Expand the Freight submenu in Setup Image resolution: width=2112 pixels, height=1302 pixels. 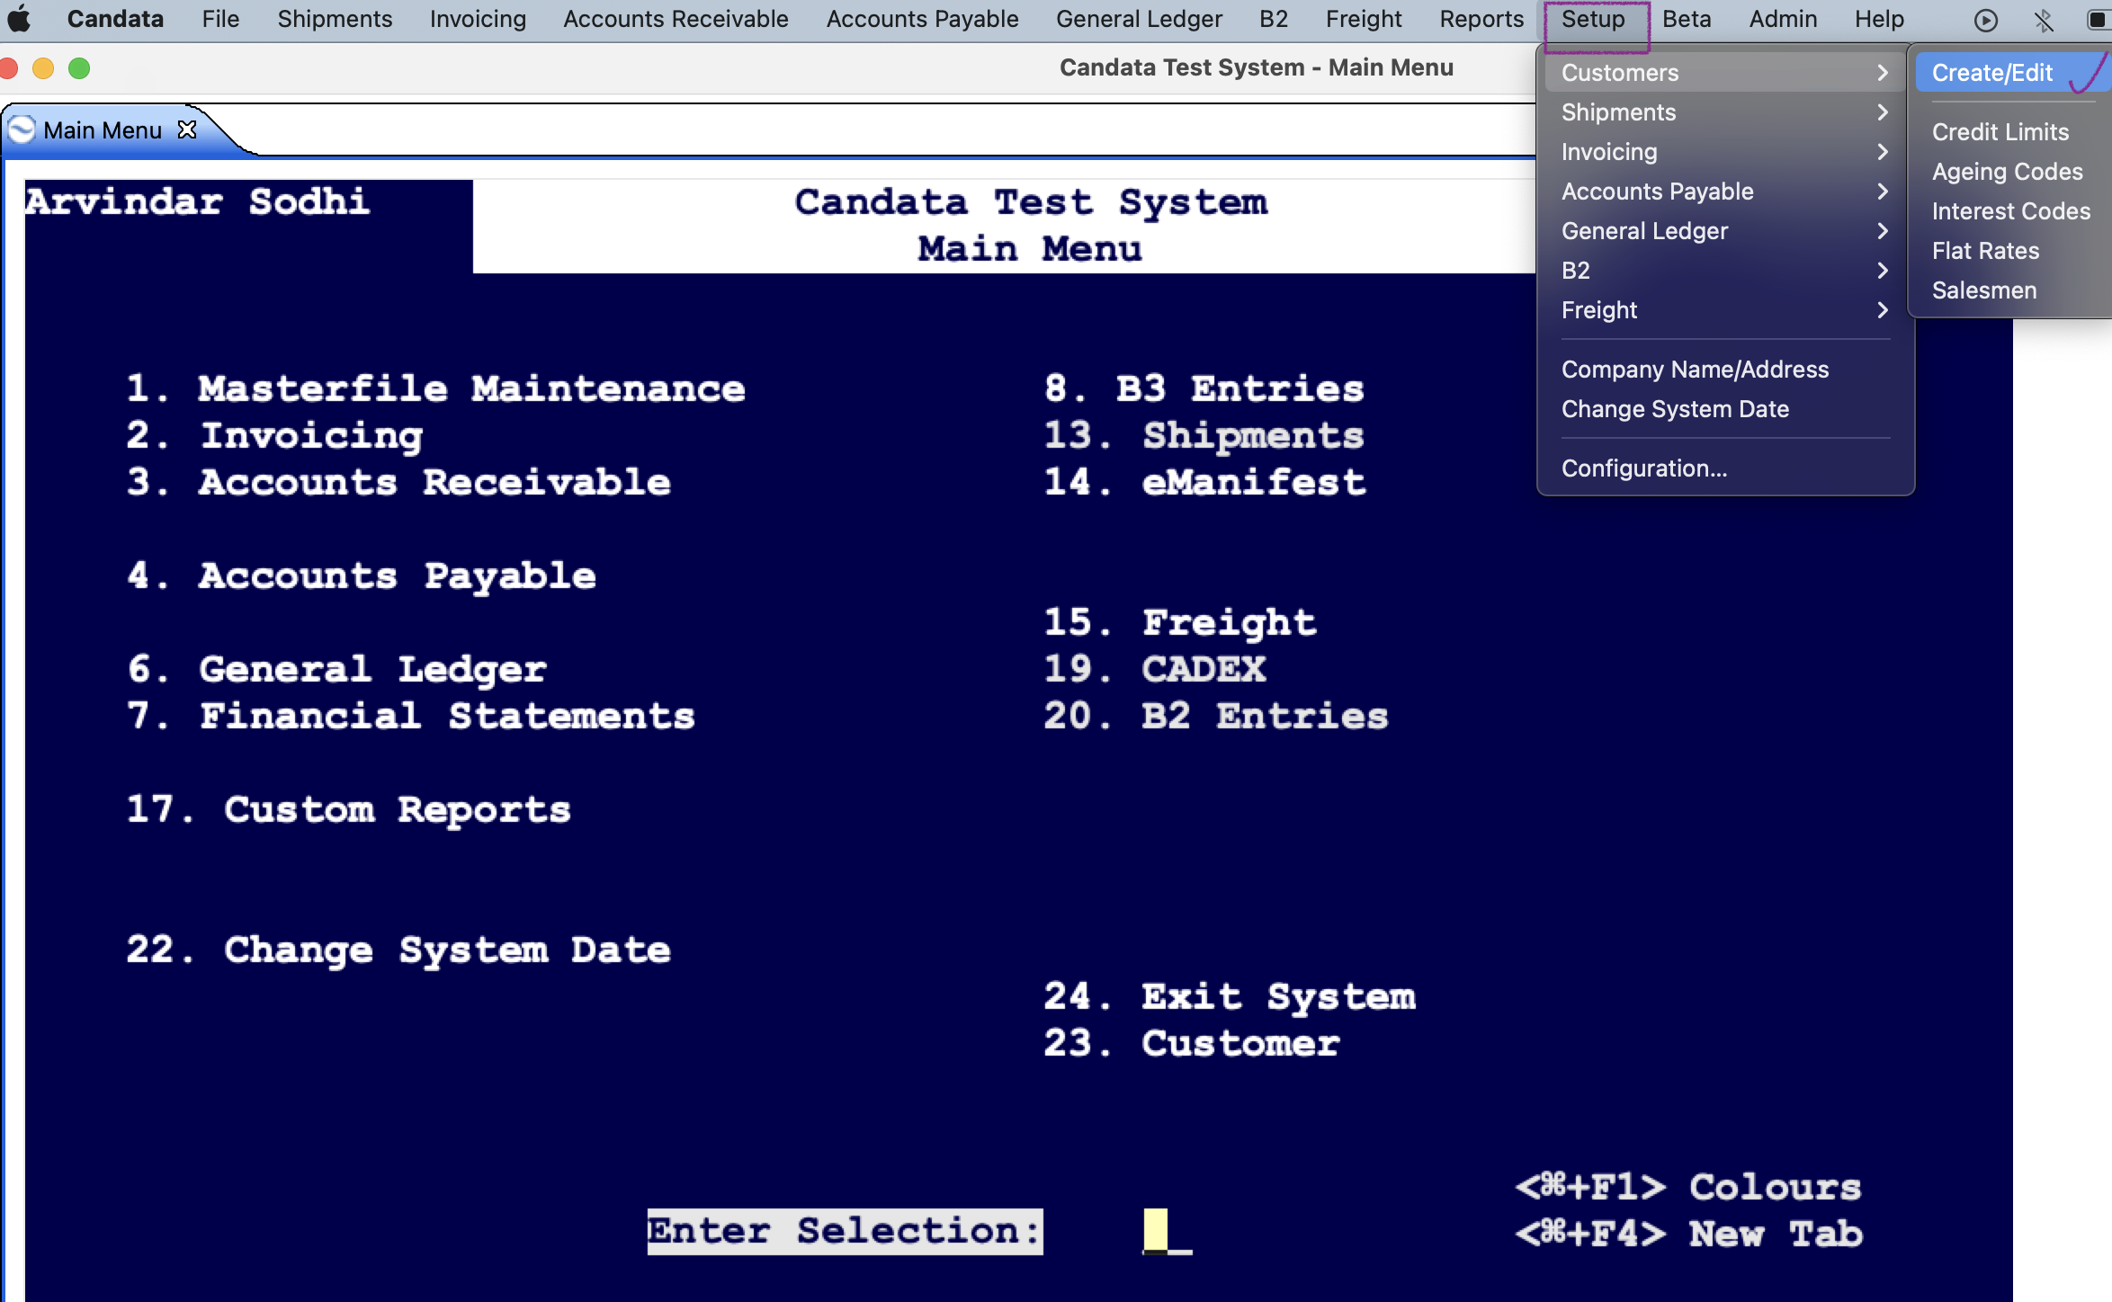click(1723, 310)
